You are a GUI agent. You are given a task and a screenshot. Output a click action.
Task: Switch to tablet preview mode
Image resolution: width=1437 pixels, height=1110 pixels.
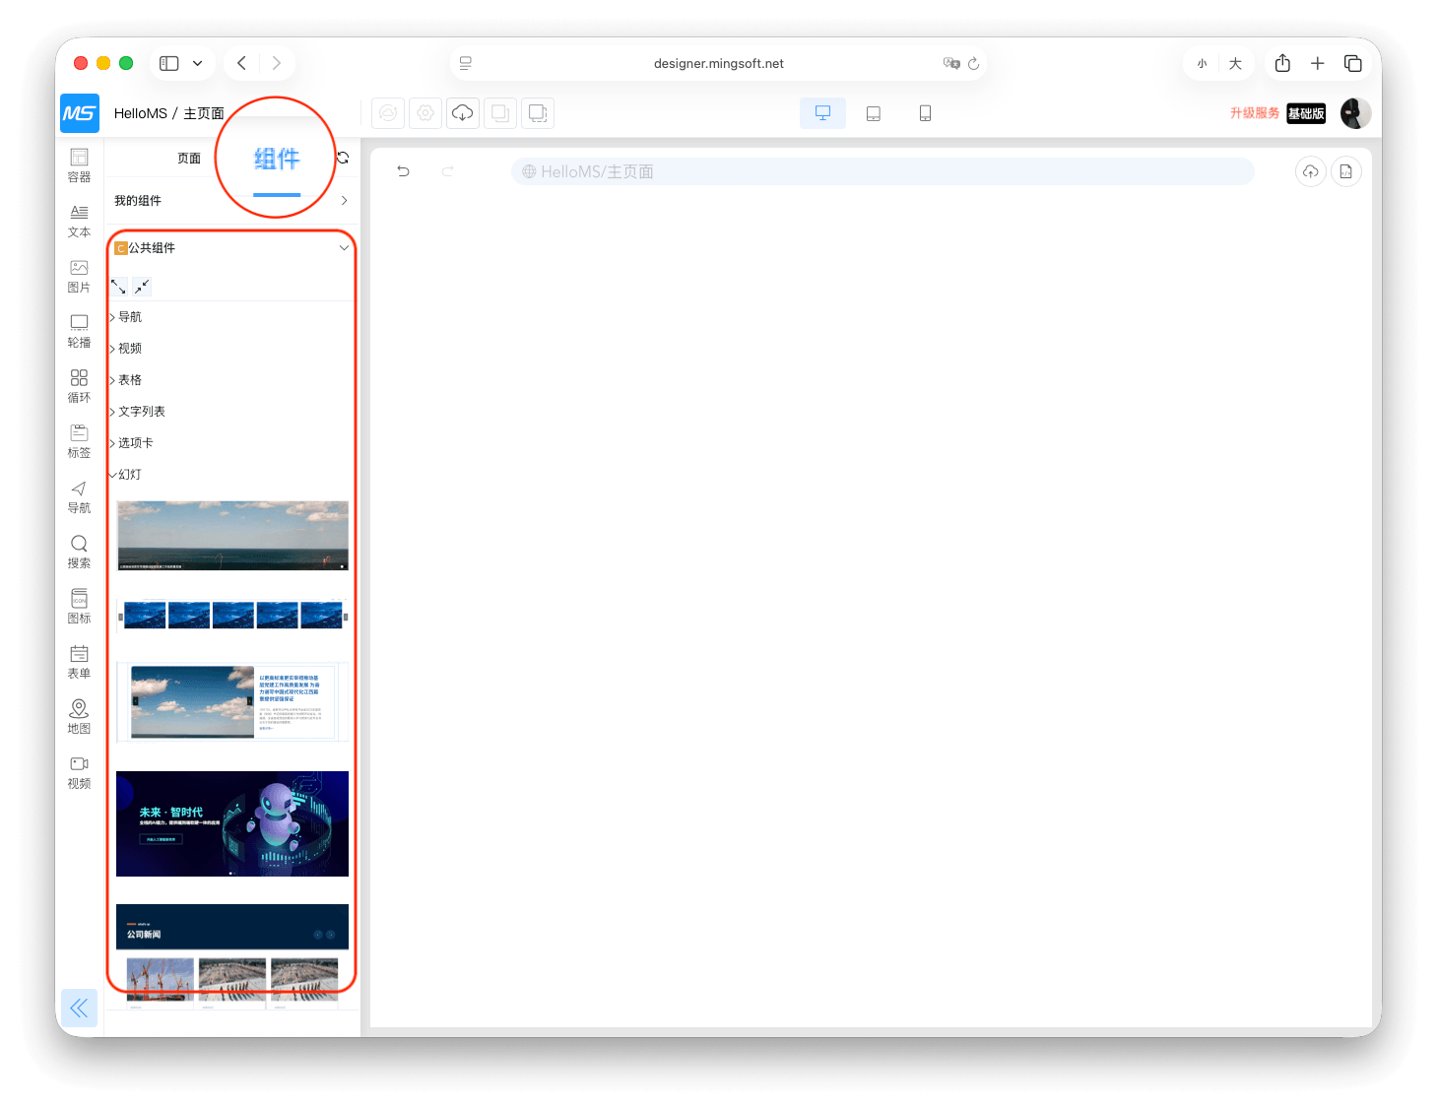(x=874, y=113)
